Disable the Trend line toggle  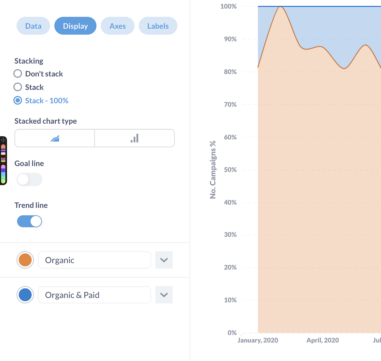[29, 221]
